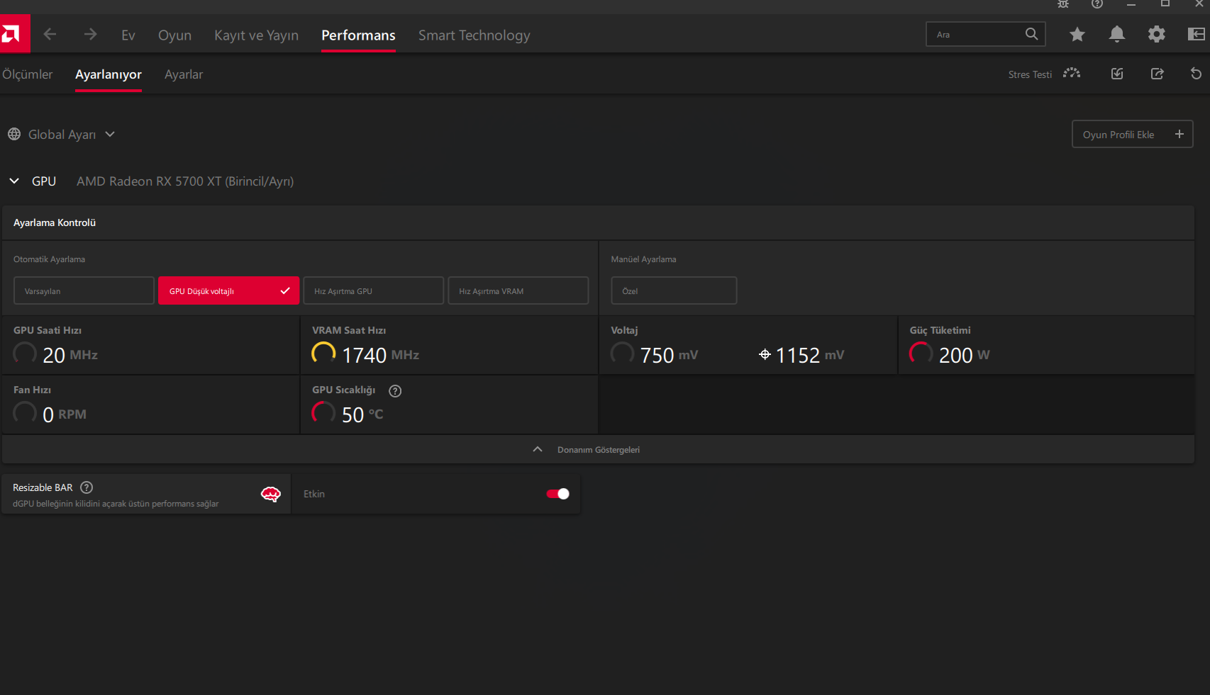Click the Manüel Ayarlama label

point(643,259)
